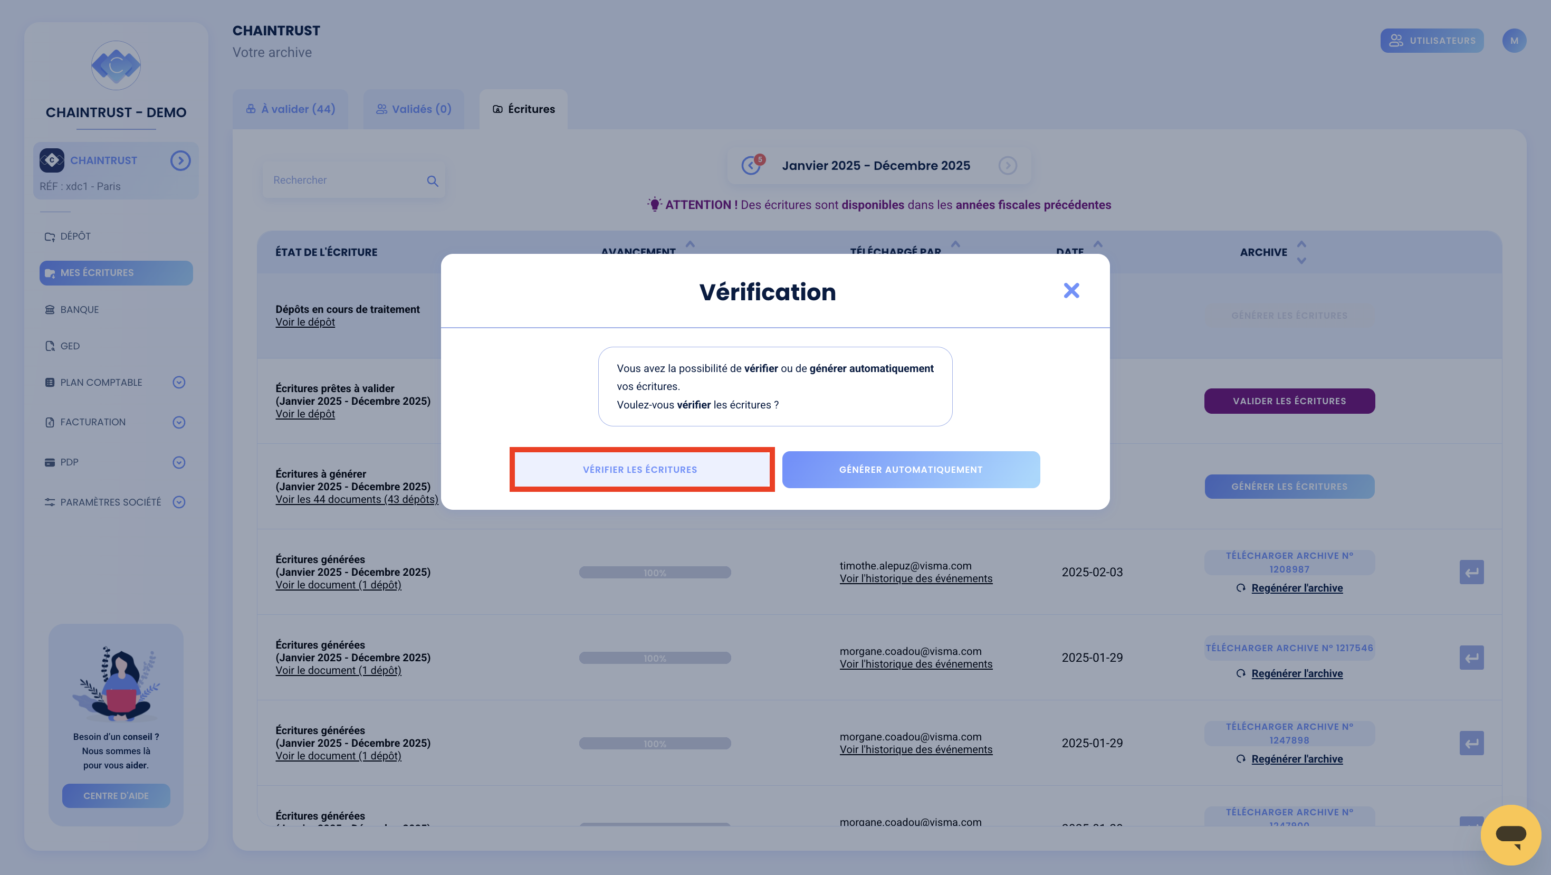Open Banque in sidebar menu

pyautogui.click(x=116, y=310)
